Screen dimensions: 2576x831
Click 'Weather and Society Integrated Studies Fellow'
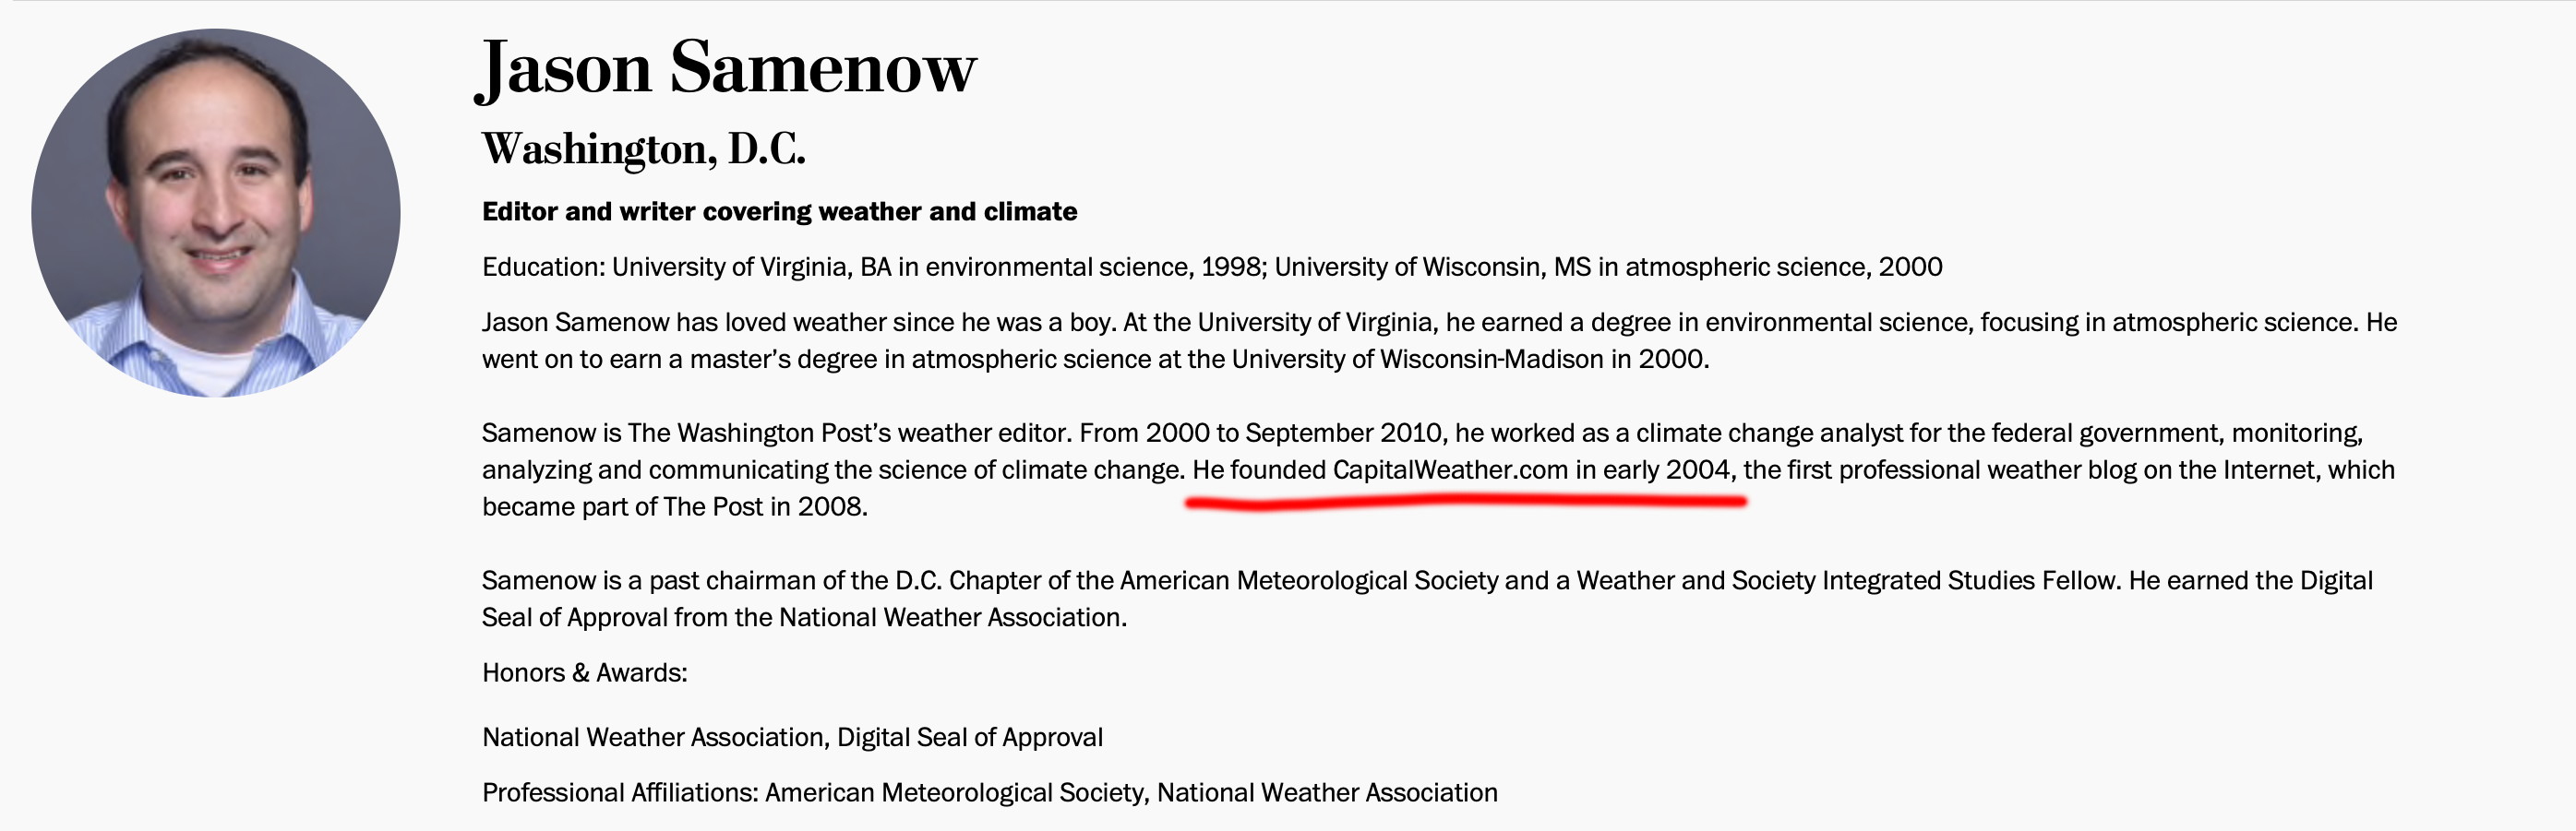coord(1848,581)
